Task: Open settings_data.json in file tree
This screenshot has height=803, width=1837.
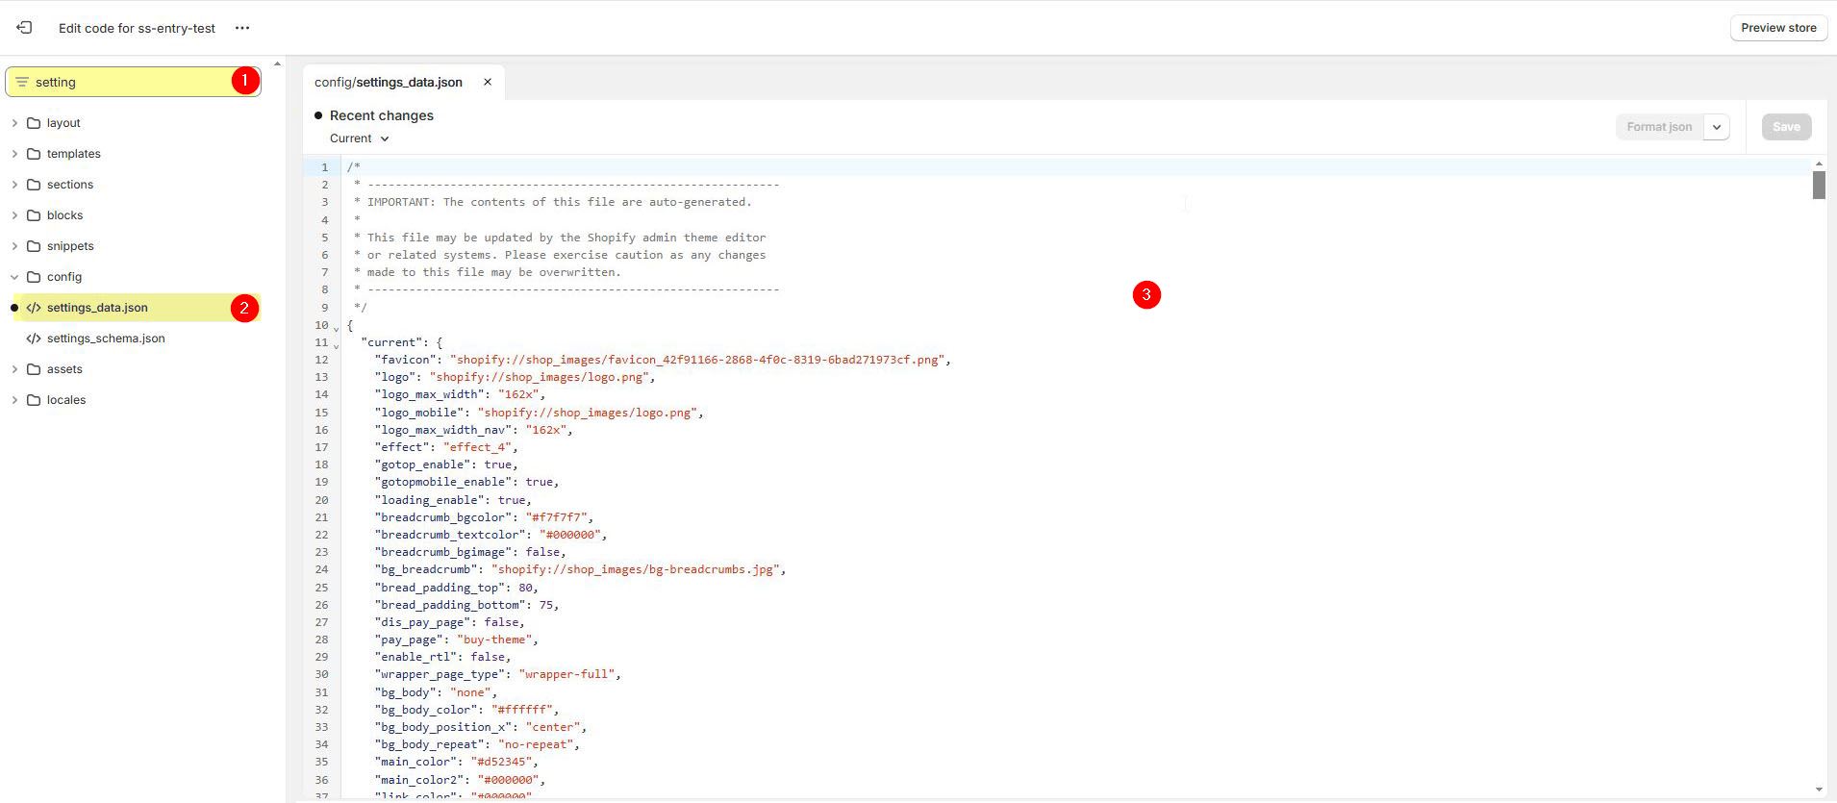Action: coord(97,308)
